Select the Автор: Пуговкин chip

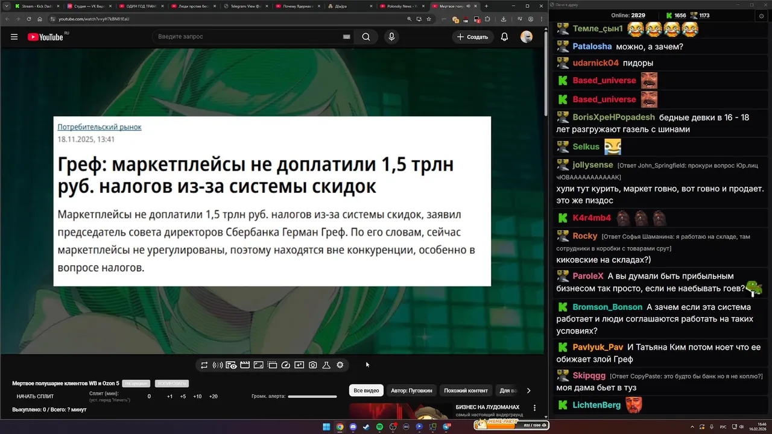[x=411, y=391]
